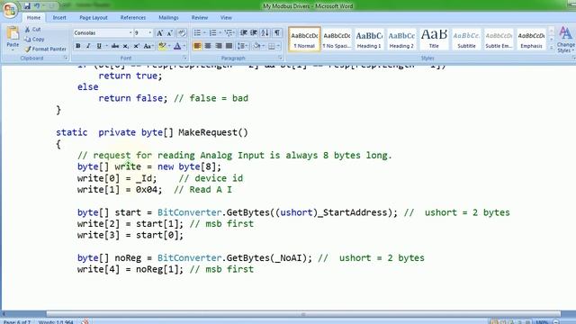The width and height of the screenshot is (576, 324).
Task: Open the Mailings tab
Action: pos(168,18)
